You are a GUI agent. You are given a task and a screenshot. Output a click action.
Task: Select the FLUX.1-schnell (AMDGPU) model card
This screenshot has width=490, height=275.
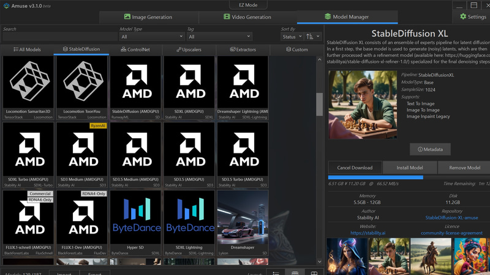[x=28, y=223]
